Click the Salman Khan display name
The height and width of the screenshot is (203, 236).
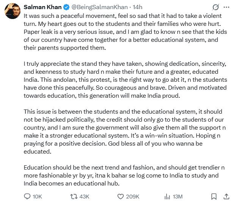pyautogui.click(x=42, y=7)
